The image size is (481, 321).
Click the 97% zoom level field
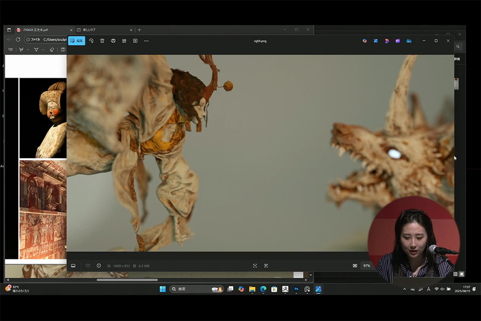point(367,266)
